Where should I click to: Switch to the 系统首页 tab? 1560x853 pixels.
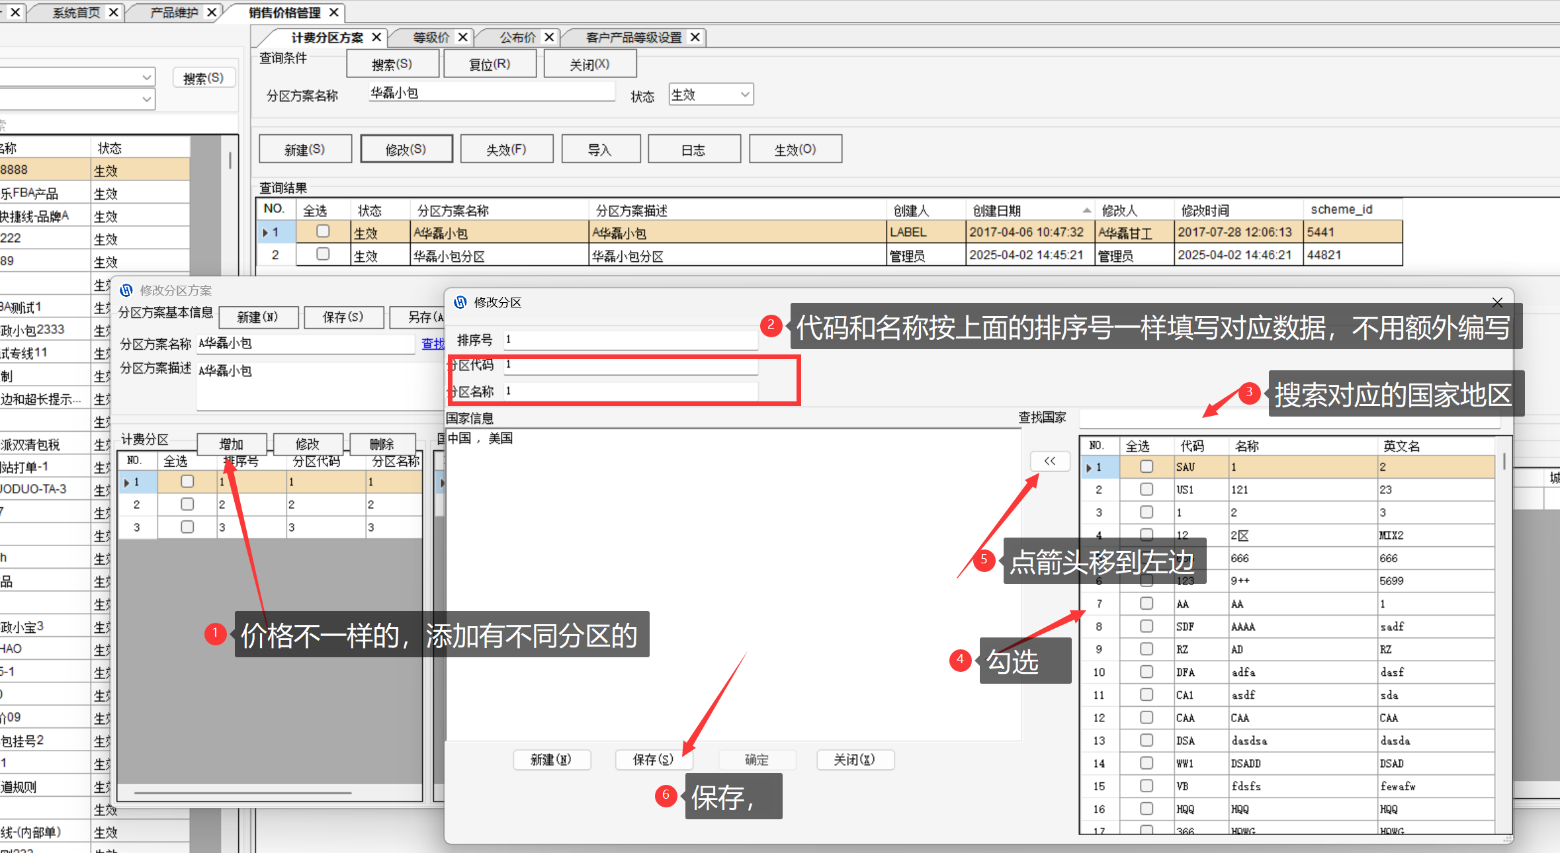coord(76,12)
